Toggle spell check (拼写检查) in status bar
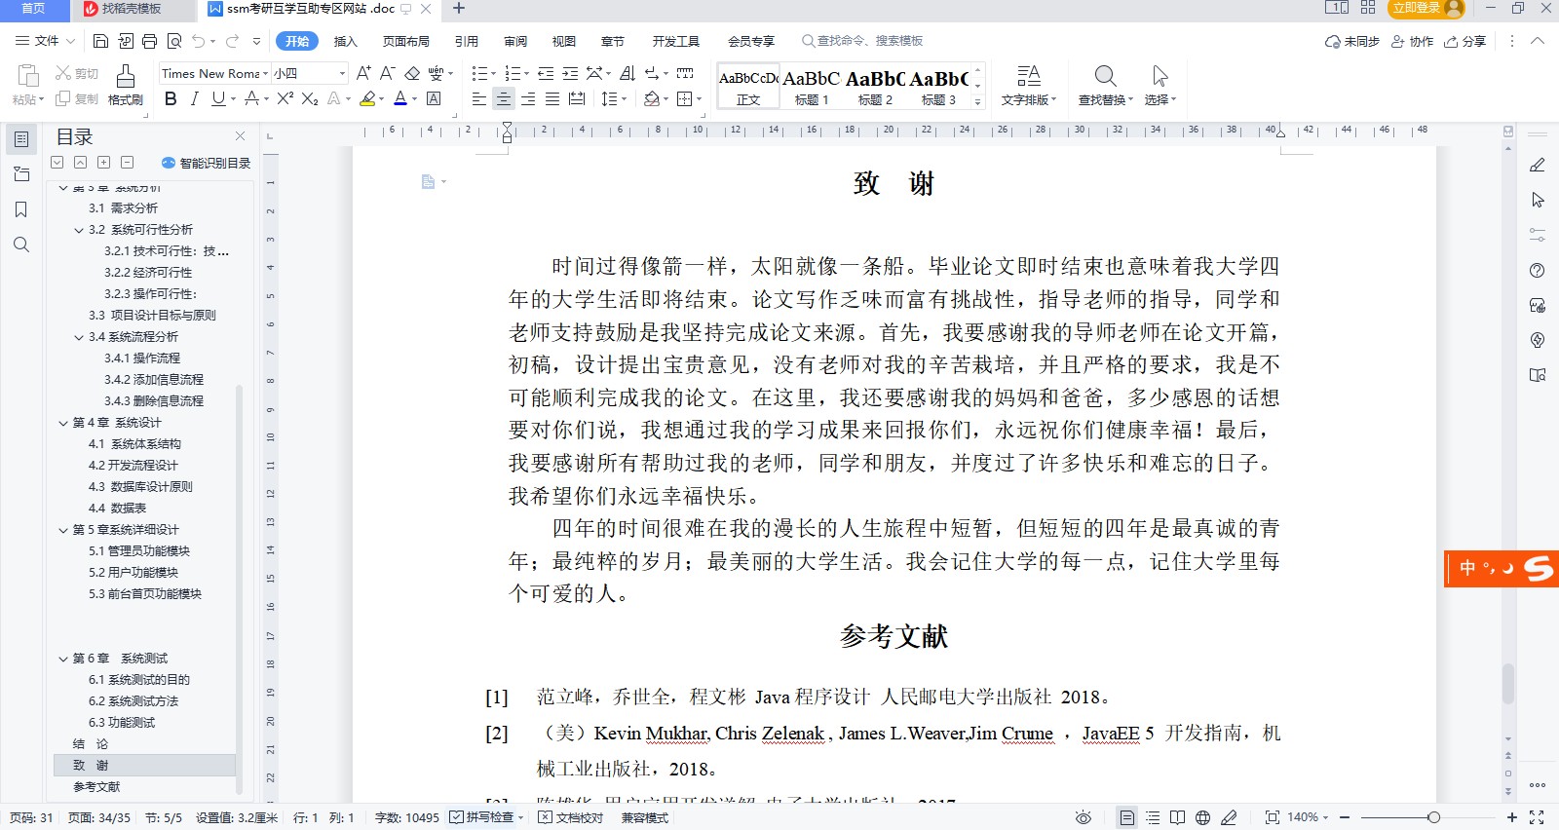 pyautogui.click(x=487, y=817)
